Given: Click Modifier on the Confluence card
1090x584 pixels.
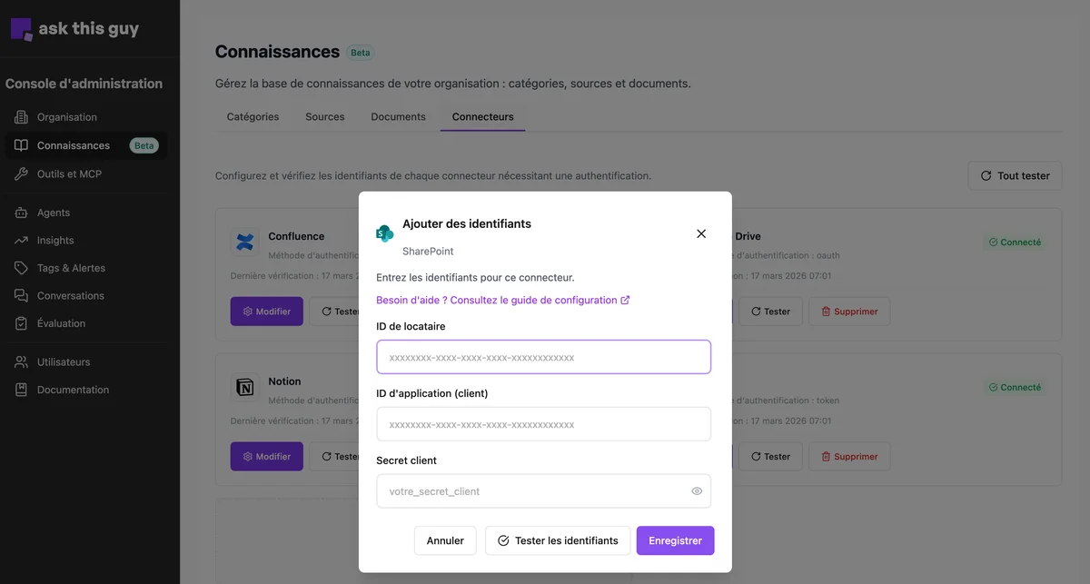Looking at the screenshot, I should pyautogui.click(x=266, y=312).
